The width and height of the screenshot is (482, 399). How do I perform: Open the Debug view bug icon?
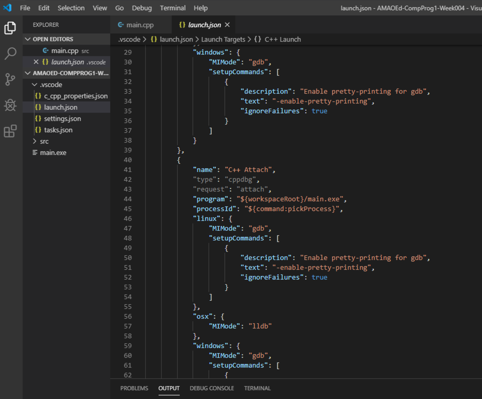click(x=10, y=105)
